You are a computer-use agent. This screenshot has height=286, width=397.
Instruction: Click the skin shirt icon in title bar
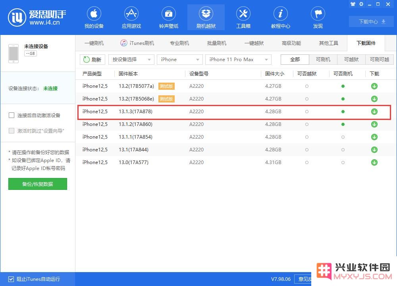353,4
